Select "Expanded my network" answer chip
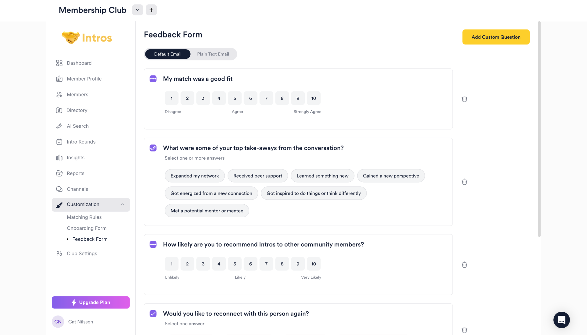The image size is (587, 335). click(x=195, y=176)
